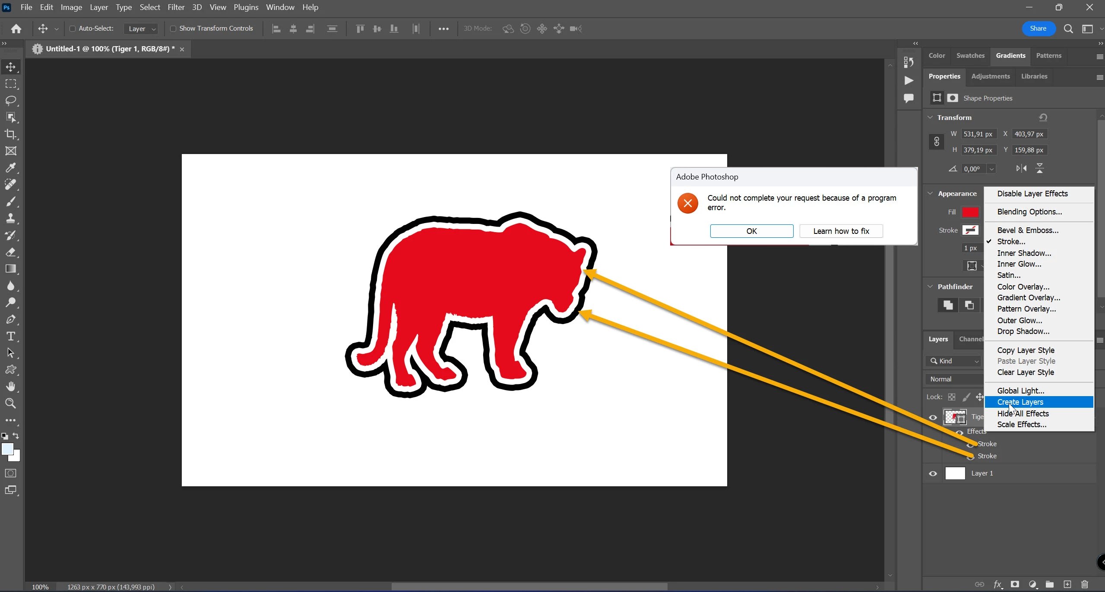
Task: Choose Drop Shadow from context menu
Action: pos(1023,331)
